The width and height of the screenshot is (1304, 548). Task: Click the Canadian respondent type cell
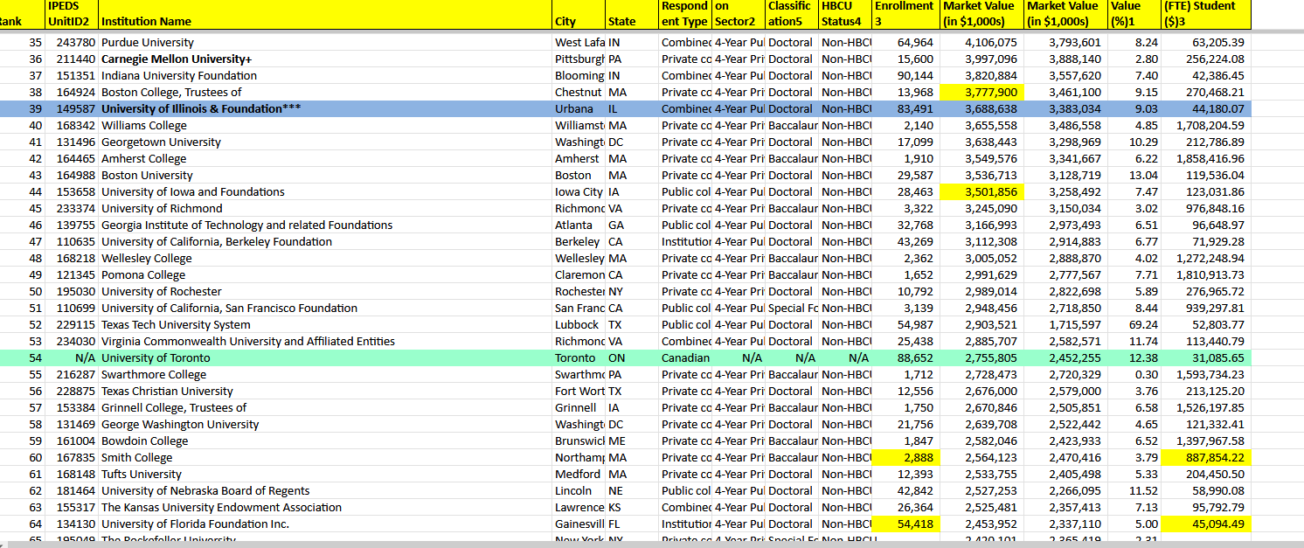coord(686,357)
